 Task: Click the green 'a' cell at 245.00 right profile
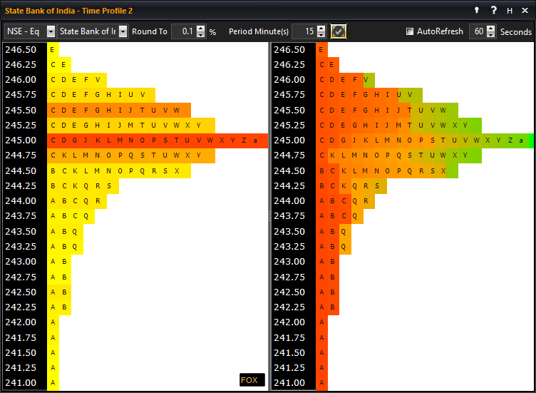pyautogui.click(x=521, y=141)
